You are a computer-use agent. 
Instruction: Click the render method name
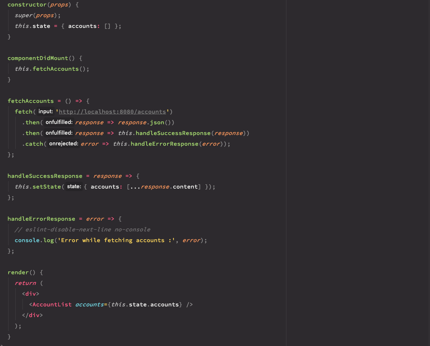click(x=18, y=272)
